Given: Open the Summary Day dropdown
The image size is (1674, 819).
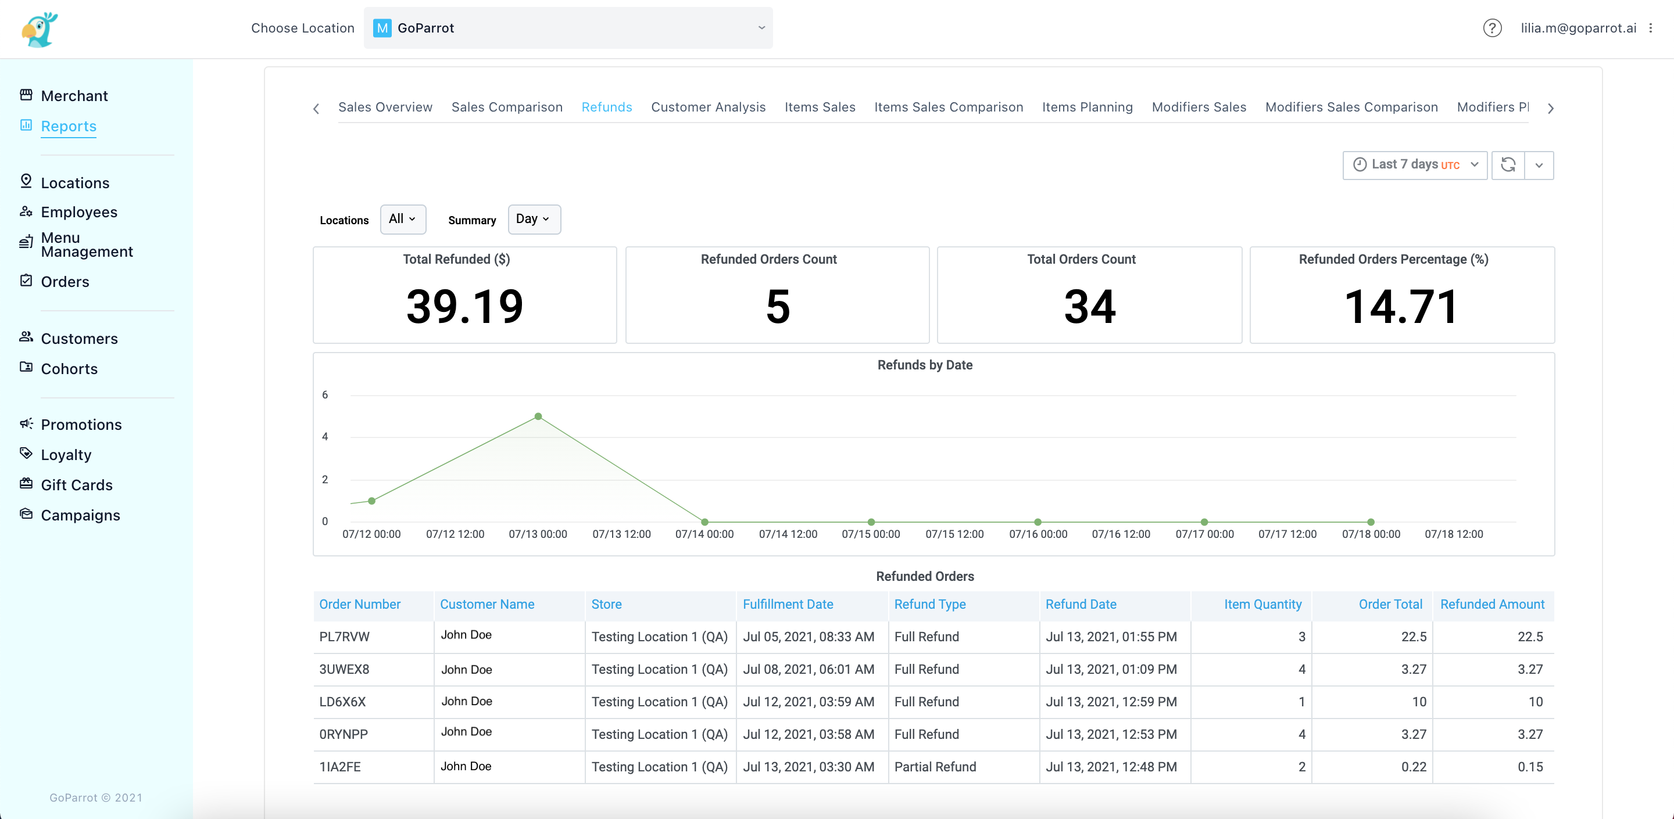Looking at the screenshot, I should coord(534,220).
